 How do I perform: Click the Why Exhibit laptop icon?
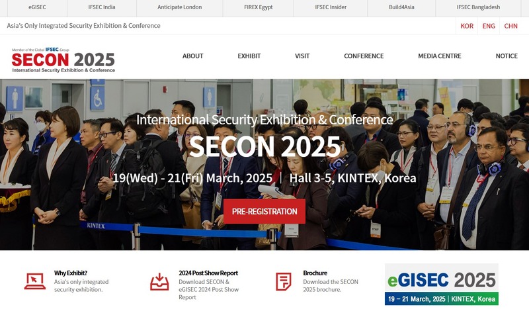pyautogui.click(x=35, y=281)
